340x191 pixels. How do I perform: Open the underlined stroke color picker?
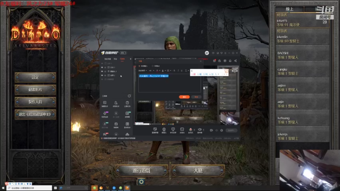pos(163,70)
